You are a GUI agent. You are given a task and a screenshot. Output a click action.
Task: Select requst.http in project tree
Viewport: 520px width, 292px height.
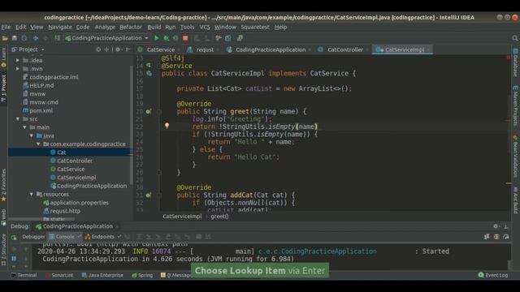[65, 211]
